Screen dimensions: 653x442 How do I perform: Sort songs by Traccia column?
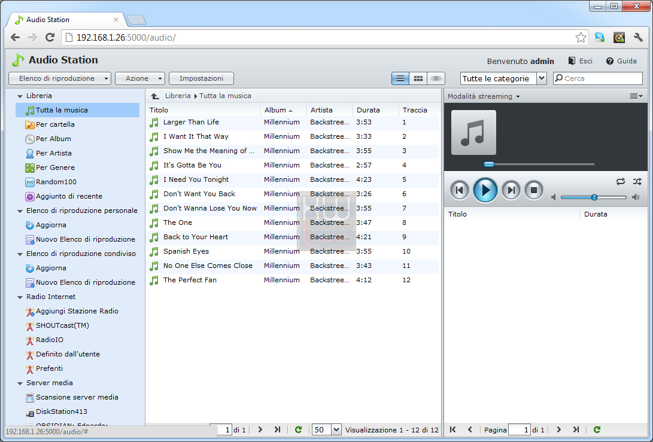418,110
